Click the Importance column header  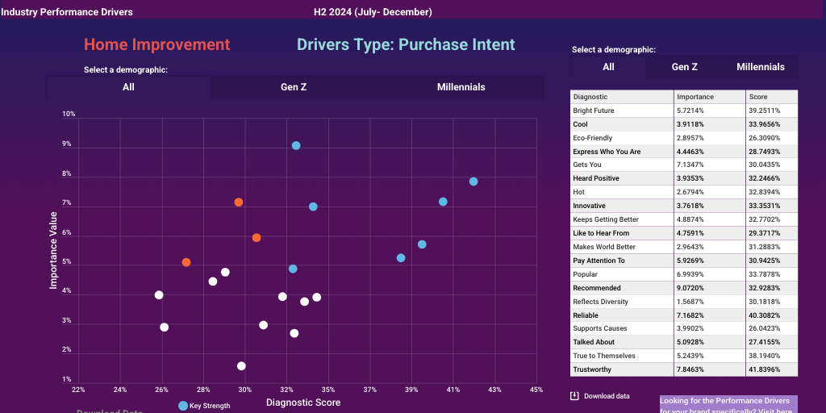pyautogui.click(x=695, y=97)
